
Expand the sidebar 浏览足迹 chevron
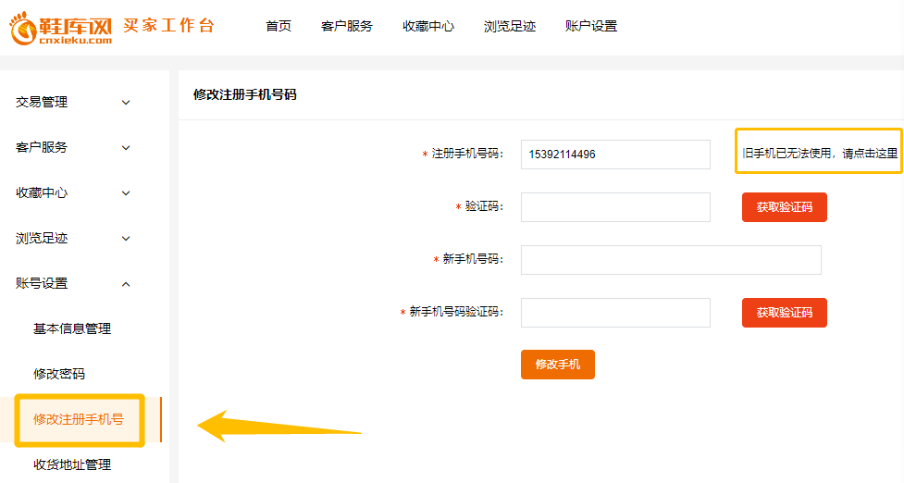click(x=126, y=239)
